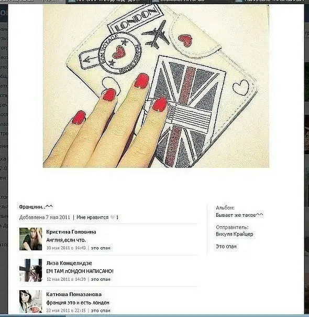This screenshot has height=317, width=309.
Task: Click the Мне нравится like button
Action: click(93, 217)
